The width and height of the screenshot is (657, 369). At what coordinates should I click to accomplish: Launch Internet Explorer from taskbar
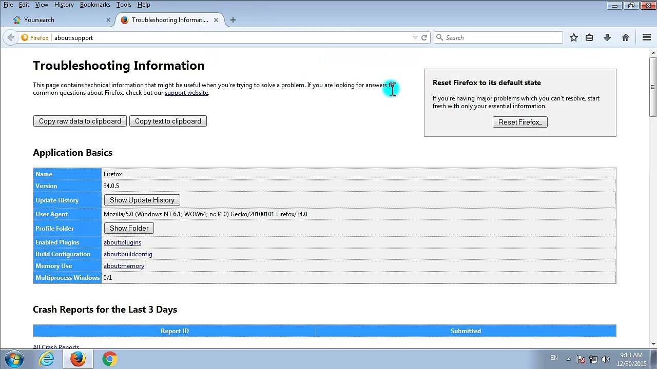(x=47, y=359)
